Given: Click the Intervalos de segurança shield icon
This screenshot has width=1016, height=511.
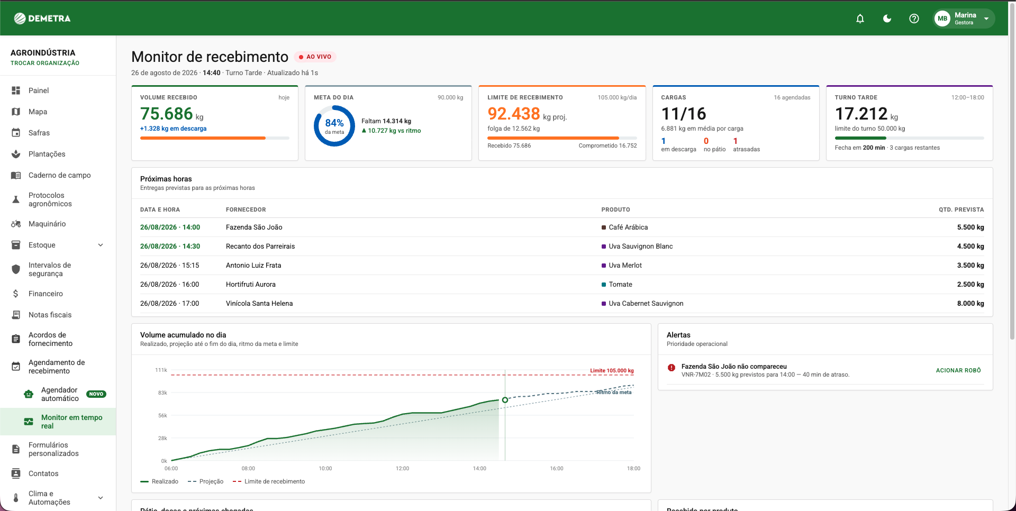Looking at the screenshot, I should pyautogui.click(x=16, y=269).
